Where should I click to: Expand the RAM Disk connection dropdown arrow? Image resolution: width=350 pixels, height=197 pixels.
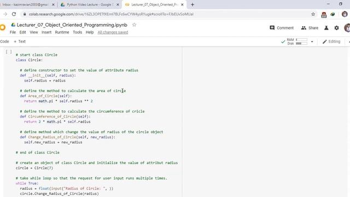pyautogui.click(x=312, y=42)
